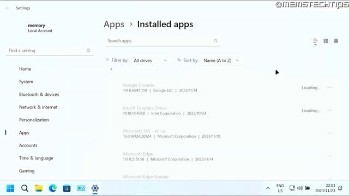
Task: Open more options for Intel Graphics Driver
Action: (x=329, y=111)
